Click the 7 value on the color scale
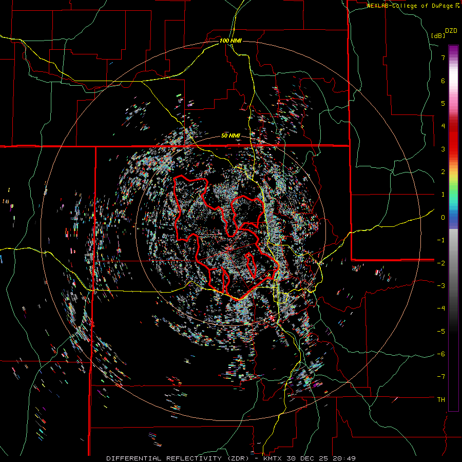 [443, 57]
